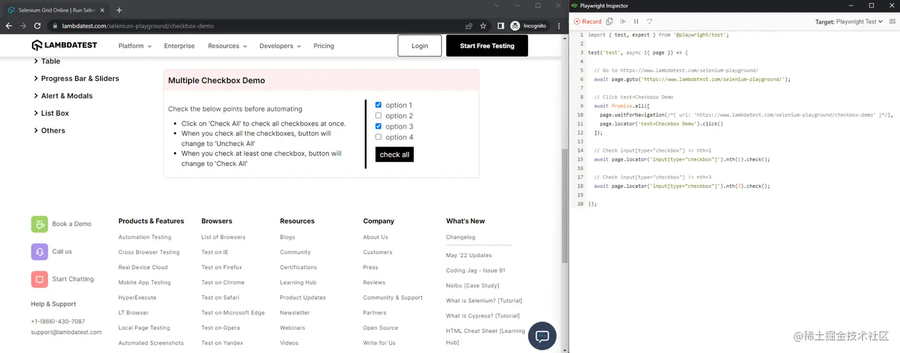Copy the generated Playwright script

pyautogui.click(x=608, y=21)
